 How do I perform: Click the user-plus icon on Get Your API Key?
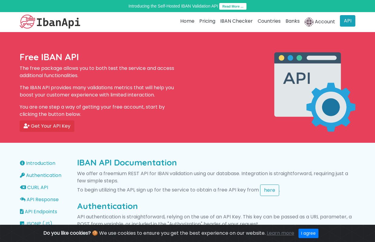27,126
